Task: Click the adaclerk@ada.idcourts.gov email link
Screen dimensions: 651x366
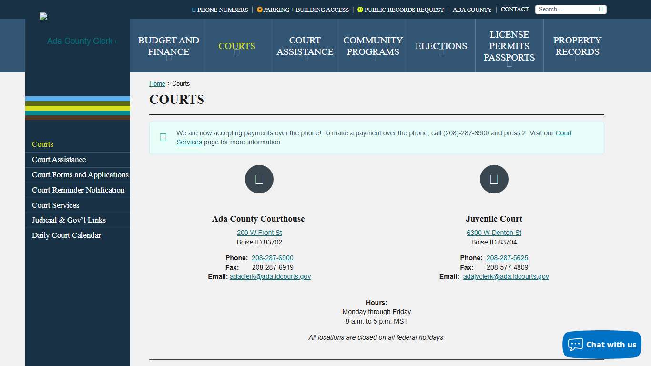Action: tap(270, 276)
